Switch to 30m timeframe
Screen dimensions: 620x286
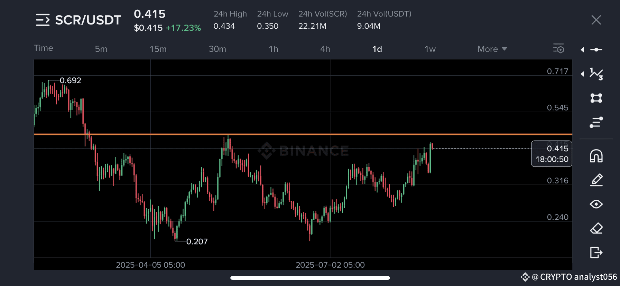218,49
